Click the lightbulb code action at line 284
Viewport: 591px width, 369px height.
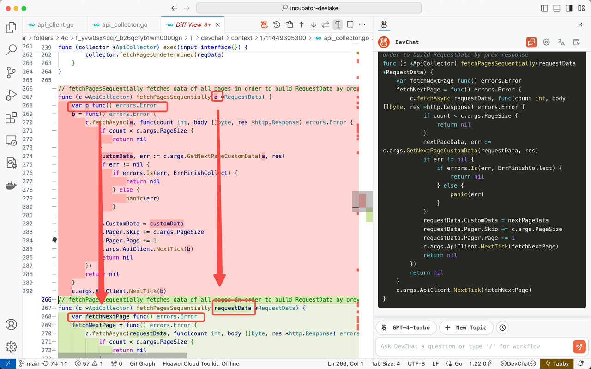point(54,241)
